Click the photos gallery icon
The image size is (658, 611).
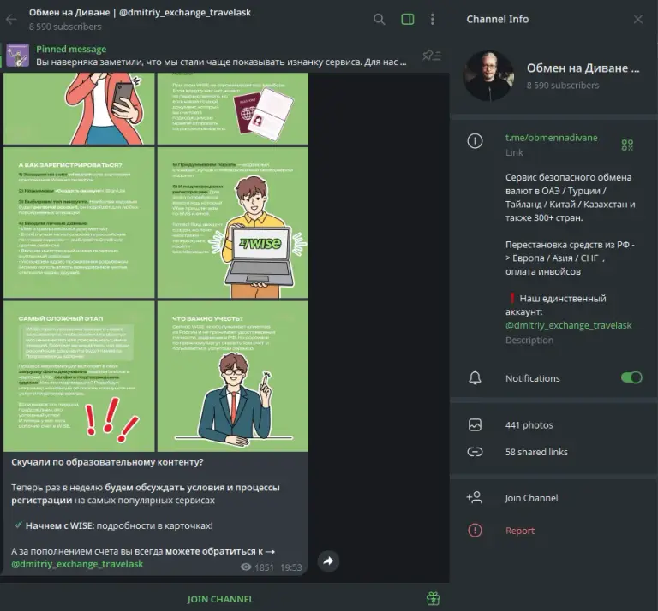tap(475, 425)
